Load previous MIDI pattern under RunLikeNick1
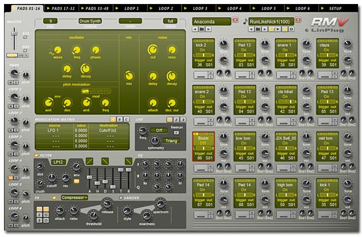 (251, 29)
